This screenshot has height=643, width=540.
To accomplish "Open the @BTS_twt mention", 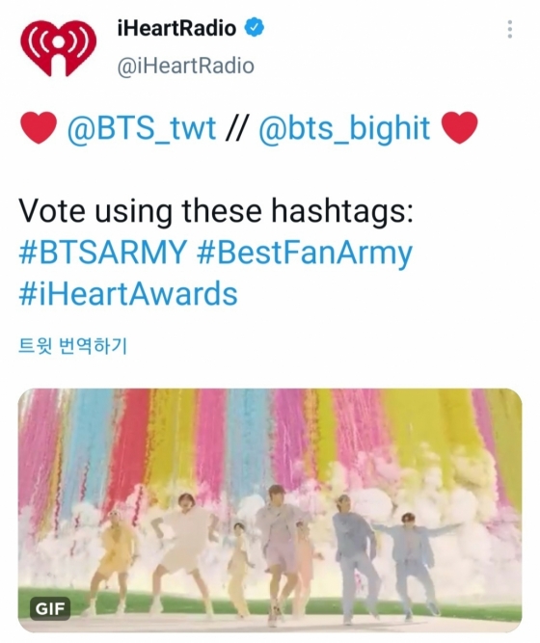I will (x=142, y=129).
